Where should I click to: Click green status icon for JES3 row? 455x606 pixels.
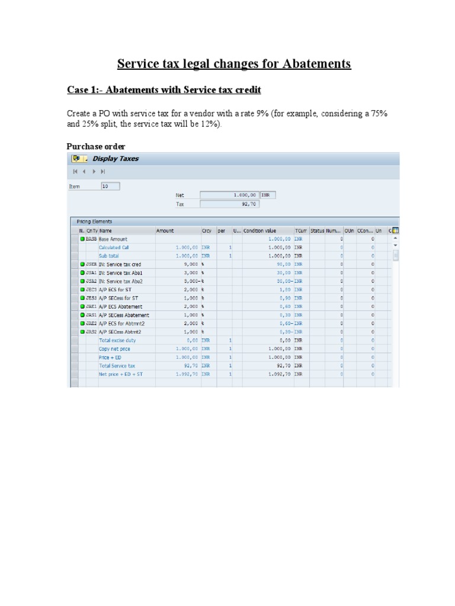(x=82, y=298)
